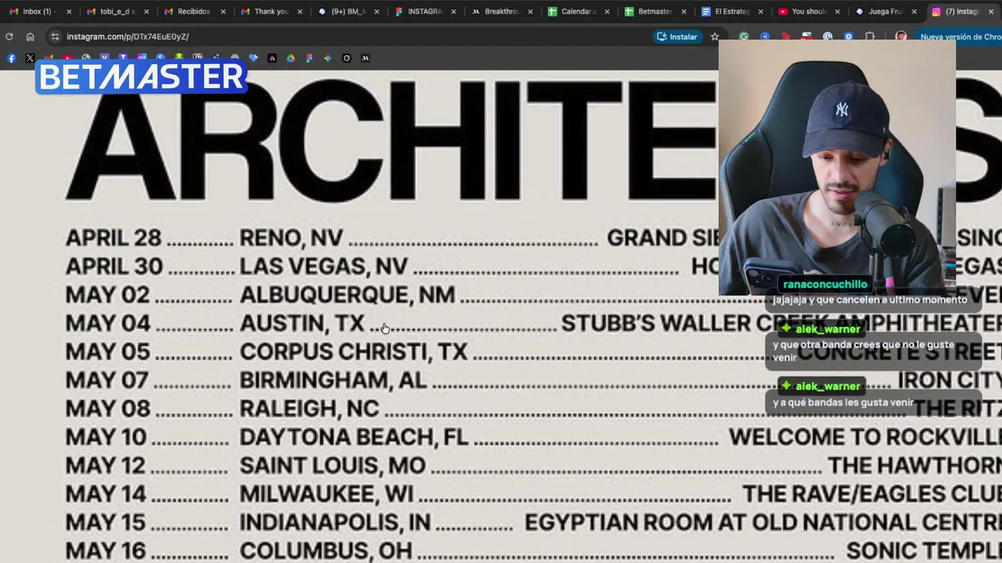Click the blue round extension next to Grammarly
1002x563 pixels.
(765, 36)
